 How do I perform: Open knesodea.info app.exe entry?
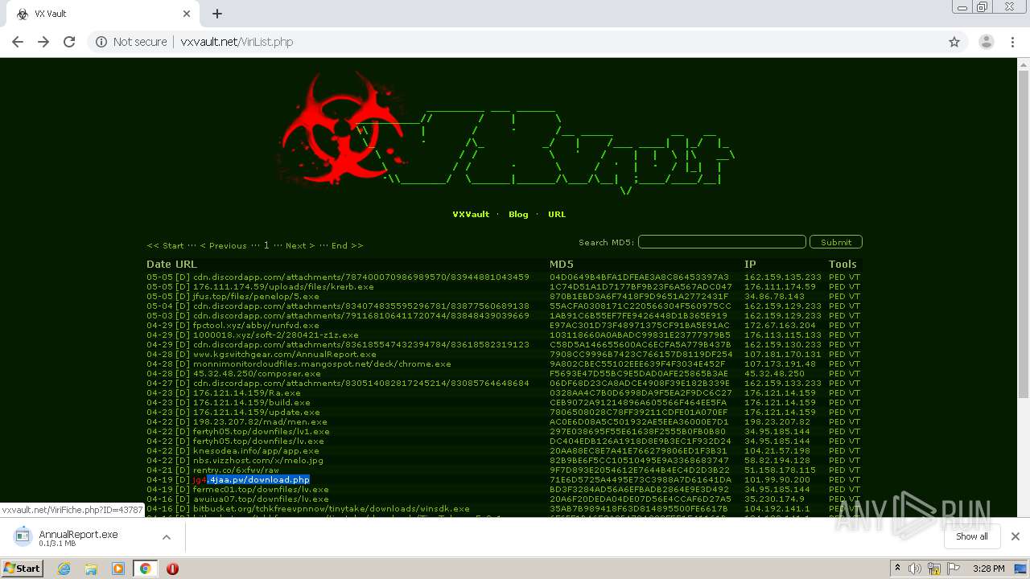(256, 451)
